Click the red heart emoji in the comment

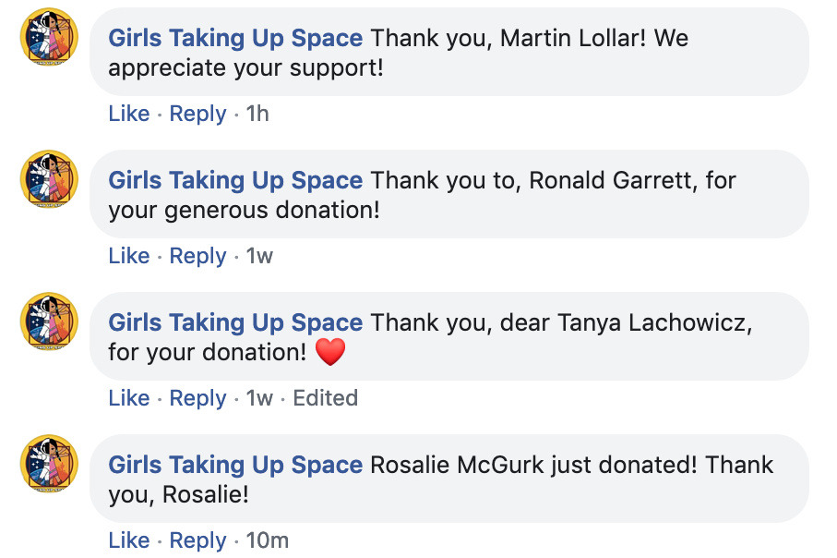(330, 352)
